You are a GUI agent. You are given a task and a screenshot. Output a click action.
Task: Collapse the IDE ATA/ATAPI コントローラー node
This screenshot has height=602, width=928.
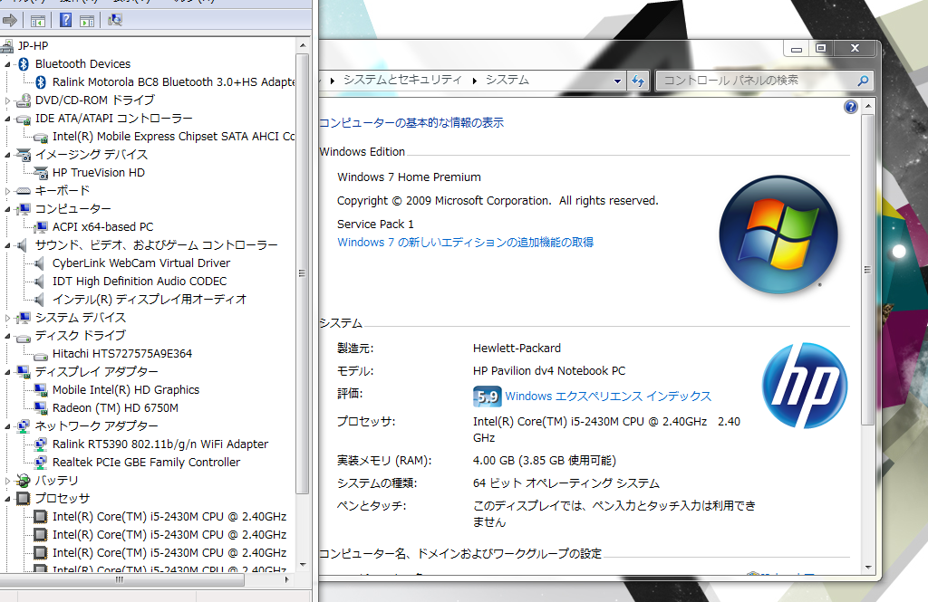(x=7, y=119)
